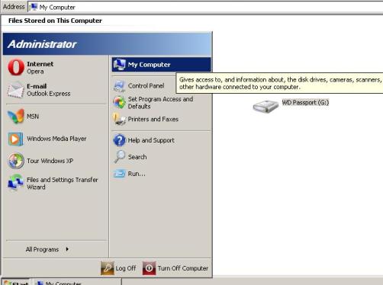Click the Printers and Faxes icon
The image size is (383, 285).
[x=119, y=119]
